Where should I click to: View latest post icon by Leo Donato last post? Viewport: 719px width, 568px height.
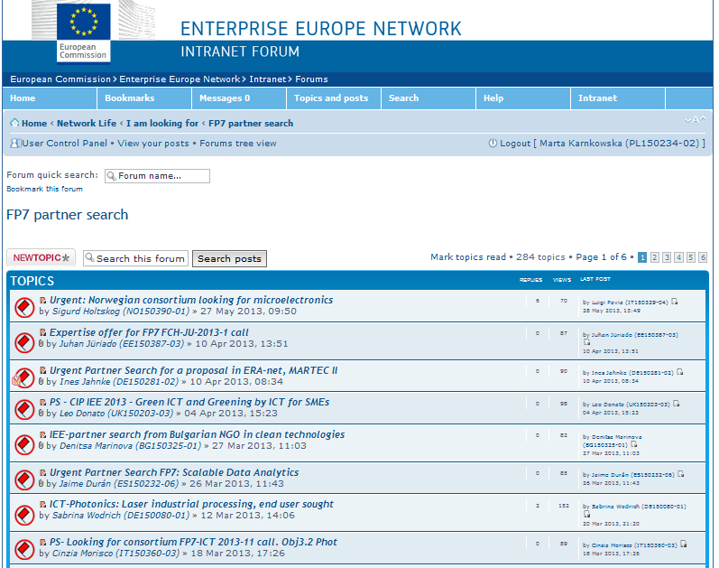677,404
